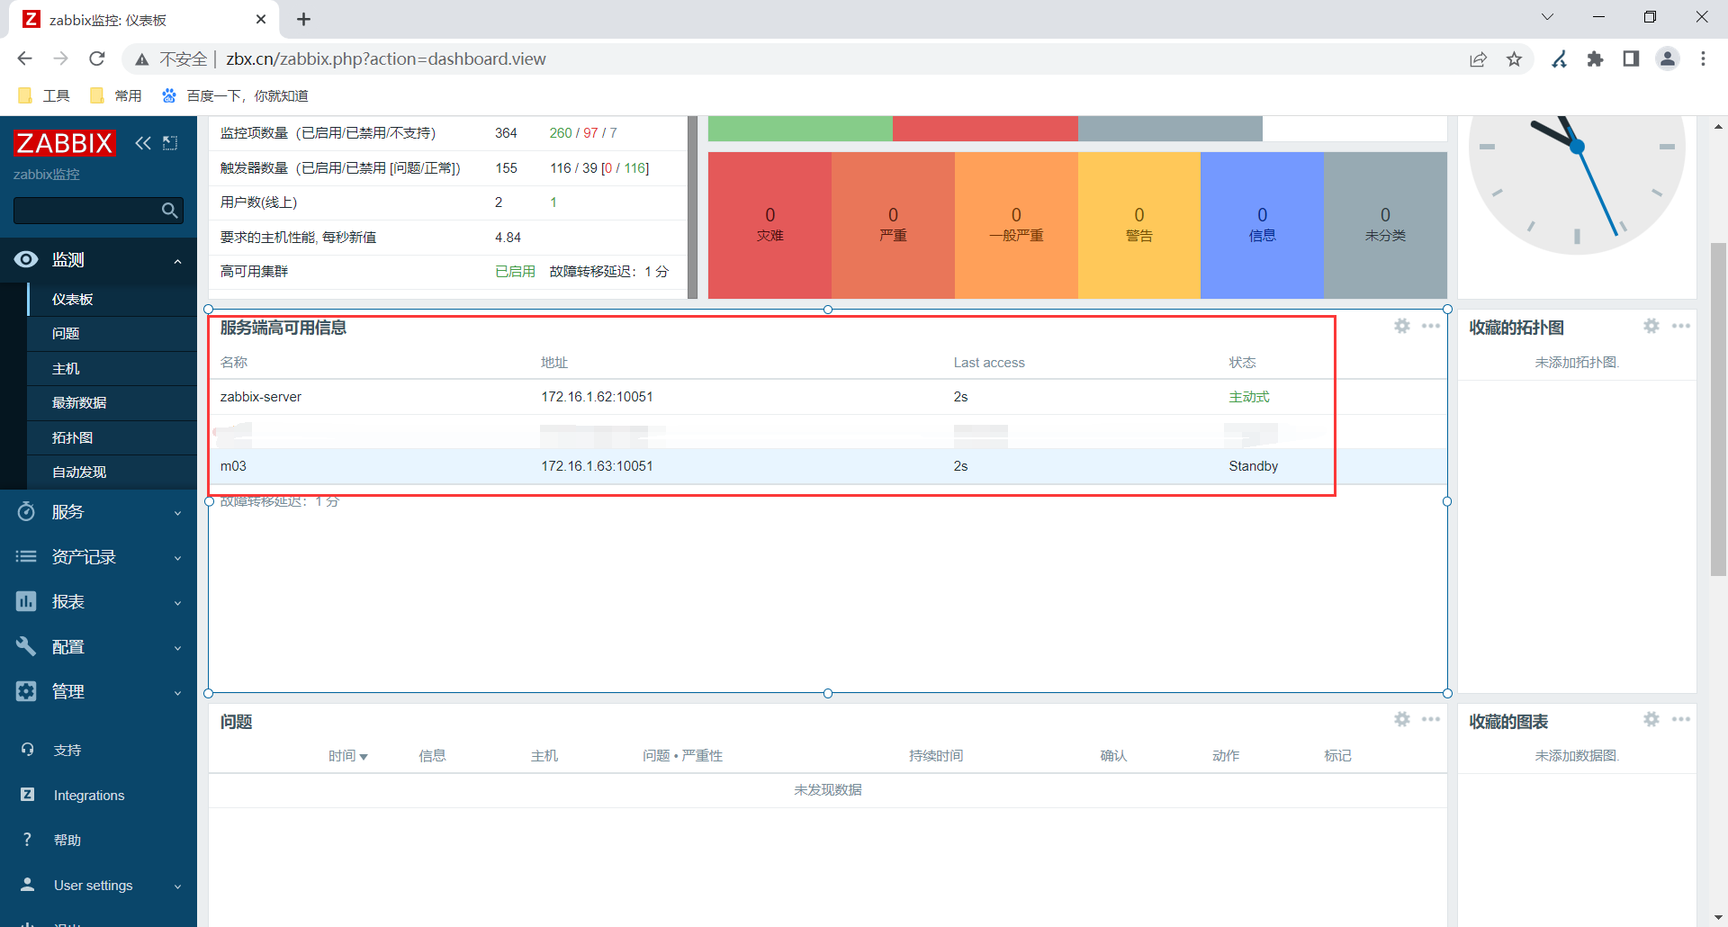Open three-dot menu of 收藏的拓扑图 widget
Screen dimensions: 1728x927
tap(1681, 326)
